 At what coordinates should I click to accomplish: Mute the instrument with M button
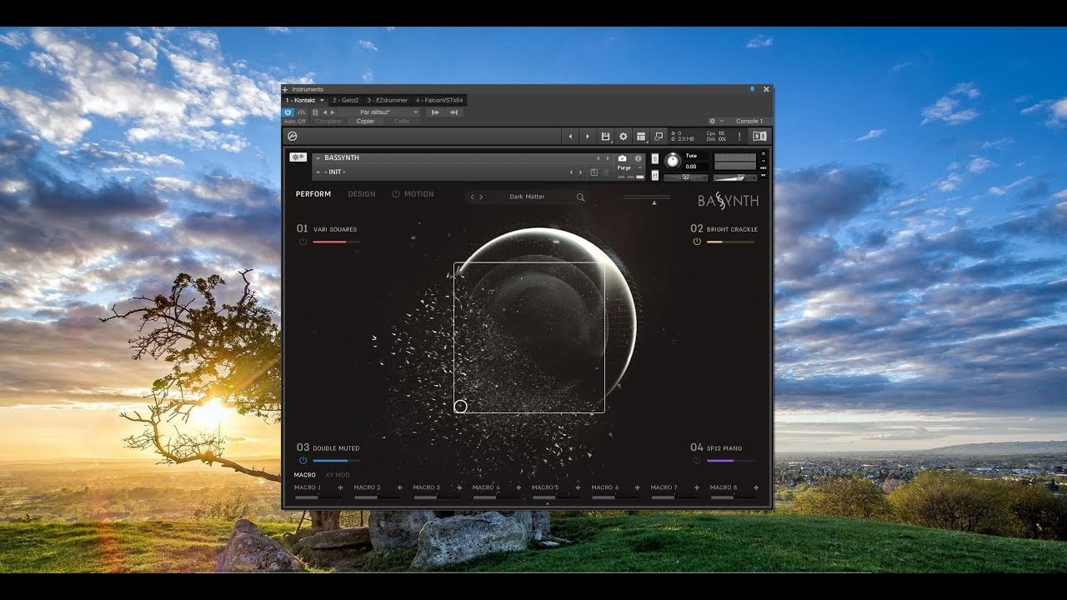tap(655, 175)
